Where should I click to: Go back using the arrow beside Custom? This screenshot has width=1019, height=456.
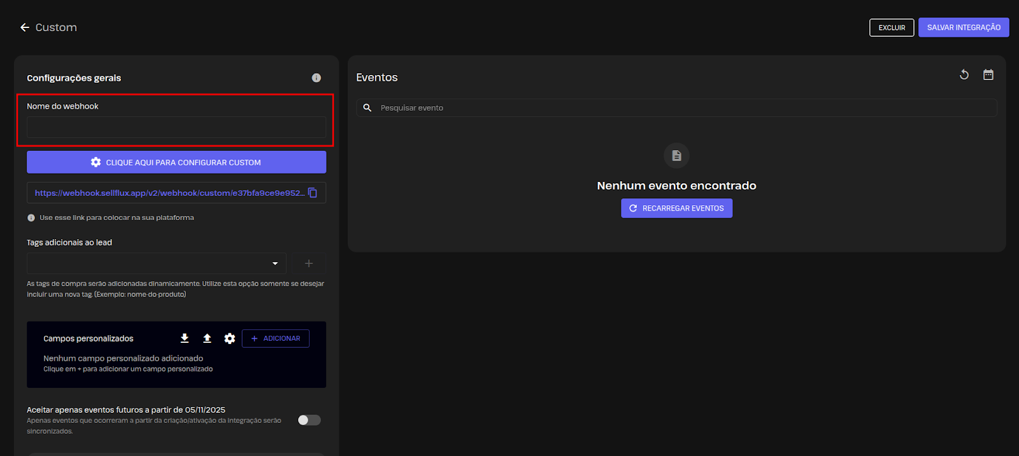coord(25,27)
